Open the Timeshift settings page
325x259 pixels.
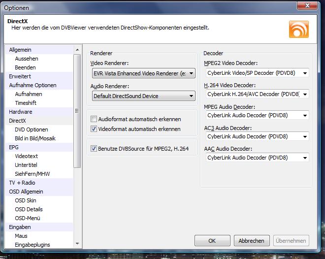[x=26, y=103]
